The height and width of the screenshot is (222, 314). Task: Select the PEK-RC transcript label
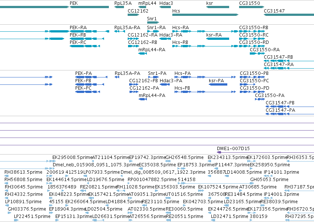pos(78,42)
